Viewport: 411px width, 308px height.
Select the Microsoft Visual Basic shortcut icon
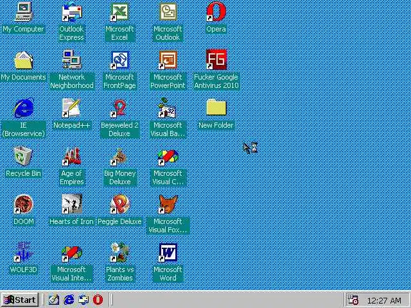pyautogui.click(x=168, y=108)
